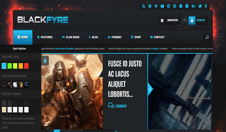Open the Contact menu item
The height and width of the screenshot is (132, 226).
(157, 37)
